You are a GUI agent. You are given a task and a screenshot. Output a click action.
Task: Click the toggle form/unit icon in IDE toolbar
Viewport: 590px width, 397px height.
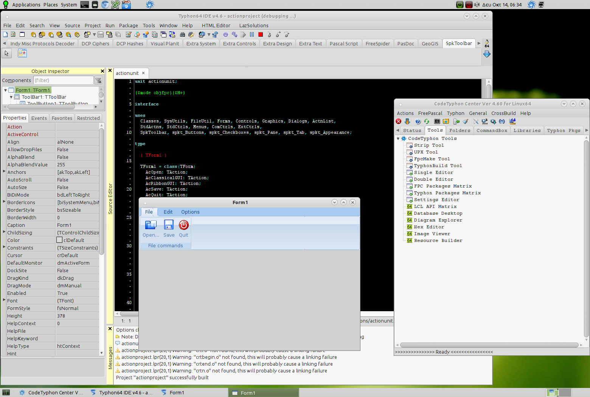click(x=172, y=34)
